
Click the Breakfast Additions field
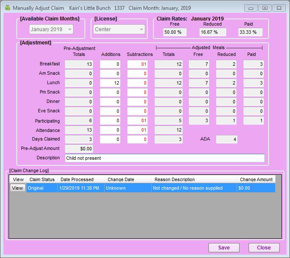(x=110, y=64)
